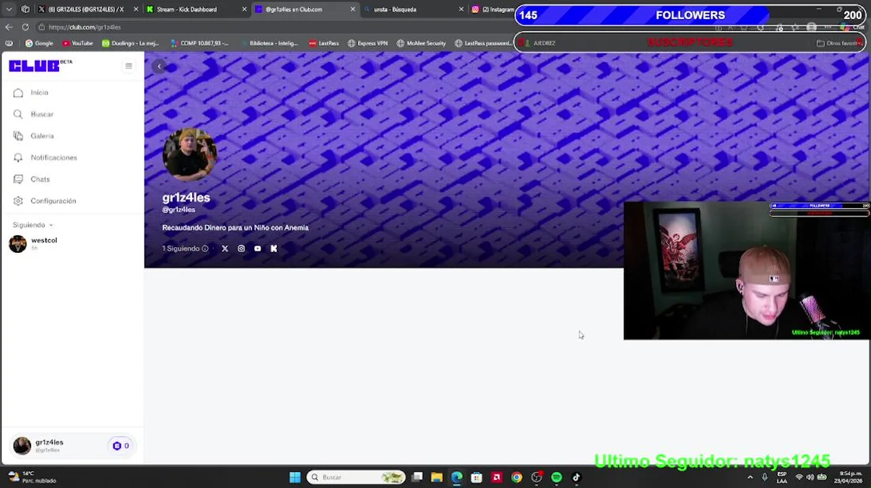Click the Chats speech bubble icon
This screenshot has width=871, height=488.
[18, 179]
